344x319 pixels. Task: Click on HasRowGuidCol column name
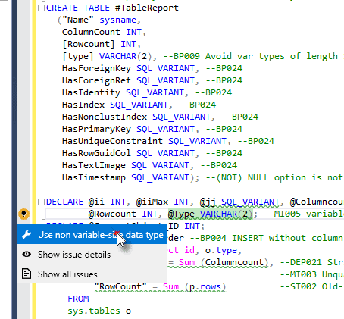coord(96,153)
